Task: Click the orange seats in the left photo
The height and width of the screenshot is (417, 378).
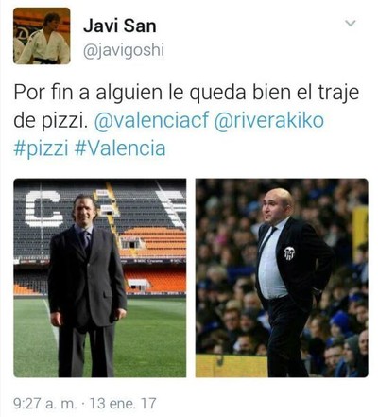Action: (x=153, y=242)
